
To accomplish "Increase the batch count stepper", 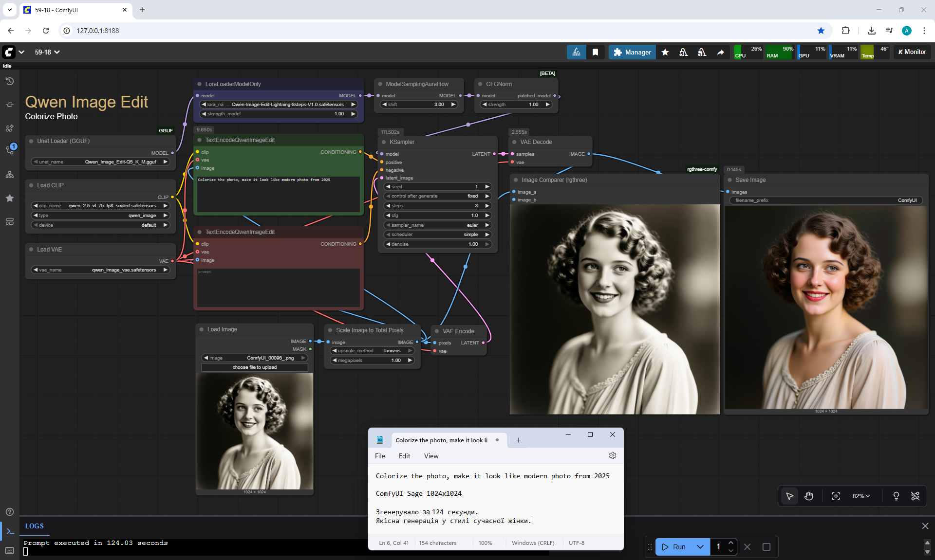I will coord(731,543).
